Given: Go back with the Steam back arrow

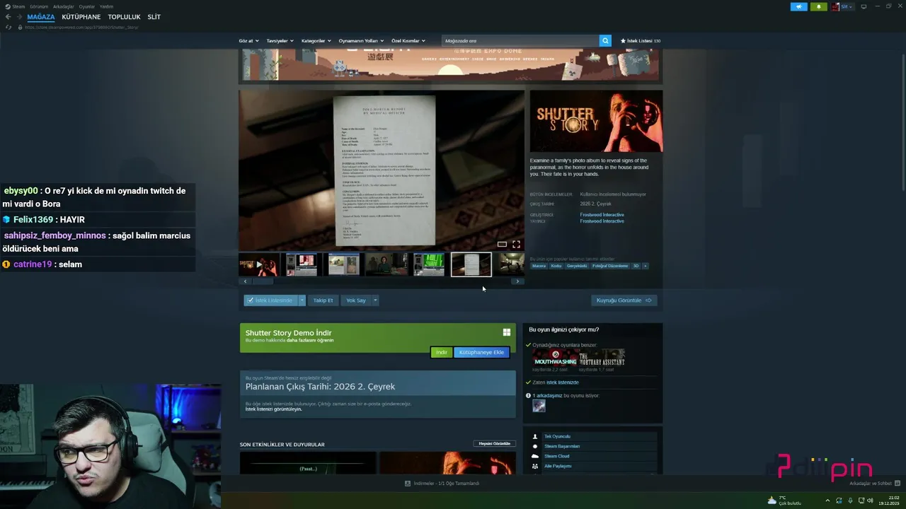Looking at the screenshot, I should [x=8, y=17].
